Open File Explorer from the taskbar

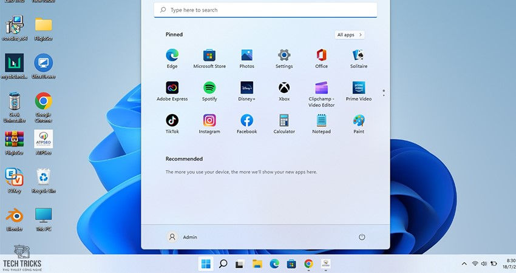(x=257, y=264)
